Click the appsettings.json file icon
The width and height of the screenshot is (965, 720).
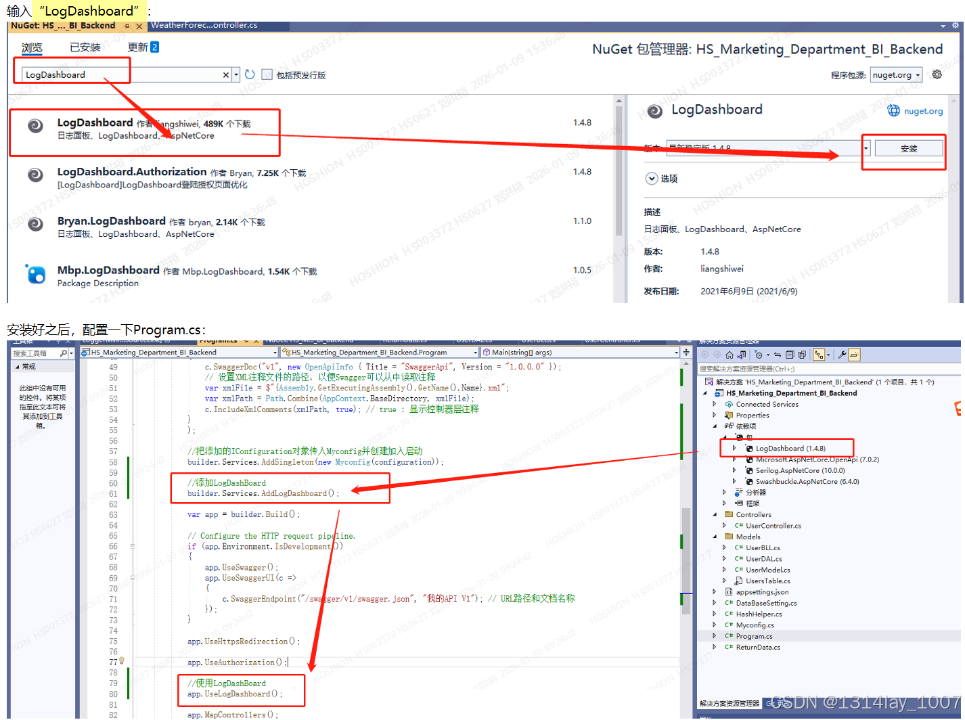[729, 591]
